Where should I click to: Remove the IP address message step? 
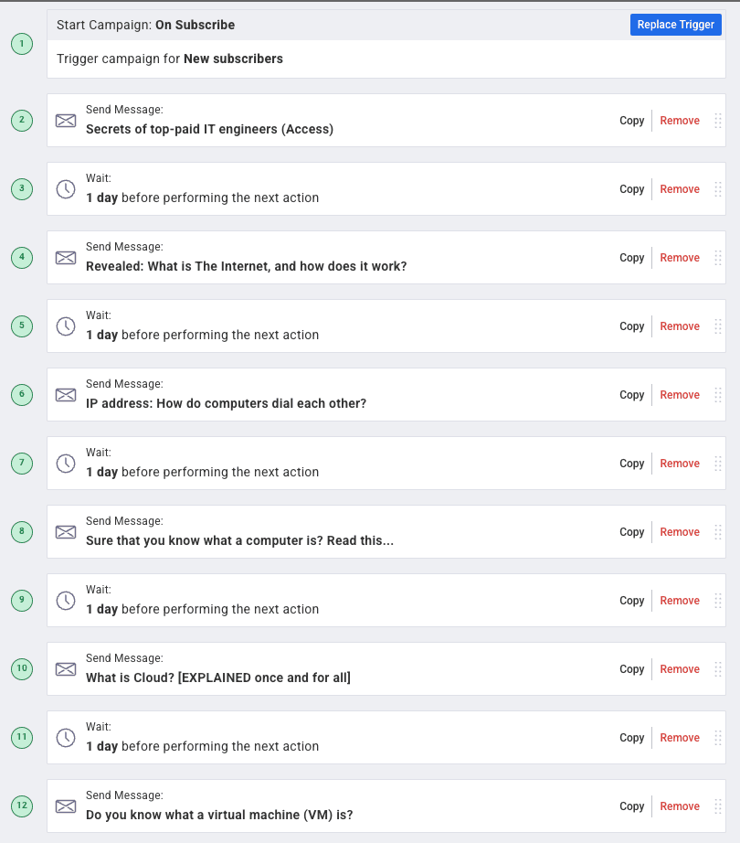680,395
